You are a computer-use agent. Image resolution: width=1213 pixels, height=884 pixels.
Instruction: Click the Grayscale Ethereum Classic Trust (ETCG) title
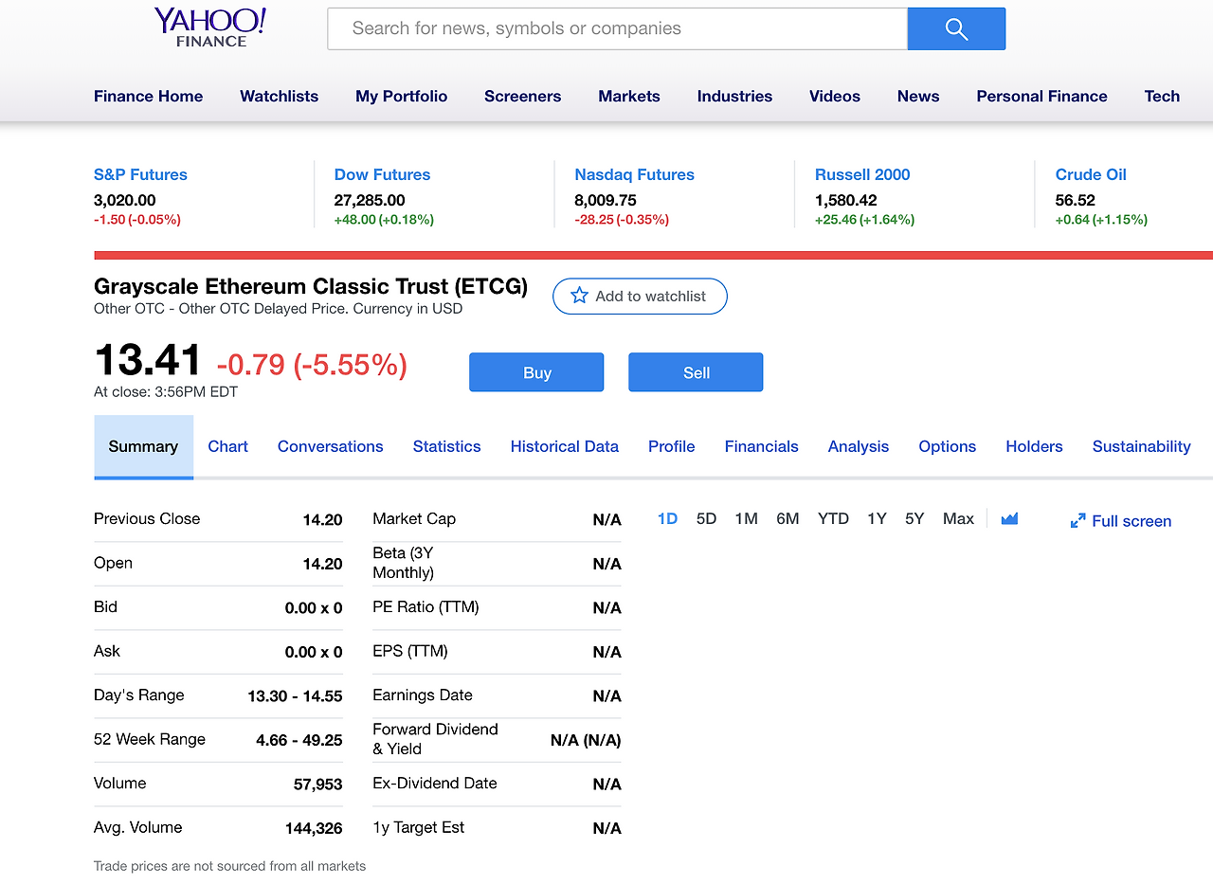coord(311,286)
